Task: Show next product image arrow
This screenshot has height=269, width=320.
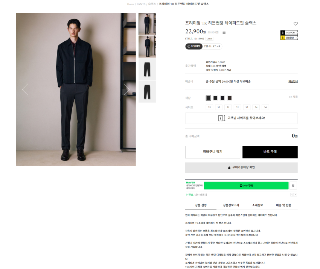Action: (126, 89)
